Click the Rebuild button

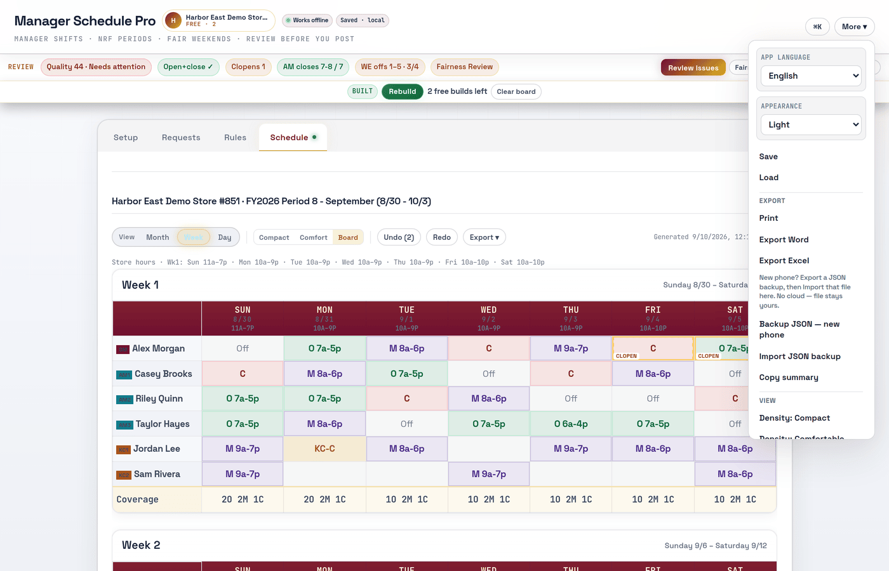pyautogui.click(x=403, y=91)
